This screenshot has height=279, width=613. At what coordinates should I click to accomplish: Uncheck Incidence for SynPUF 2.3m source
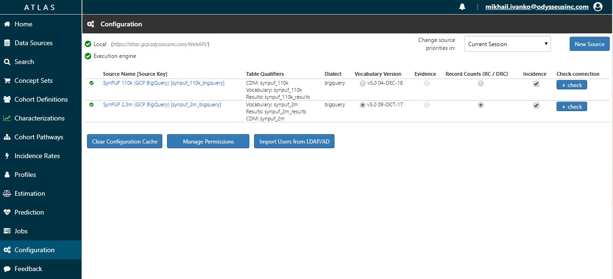pos(536,105)
